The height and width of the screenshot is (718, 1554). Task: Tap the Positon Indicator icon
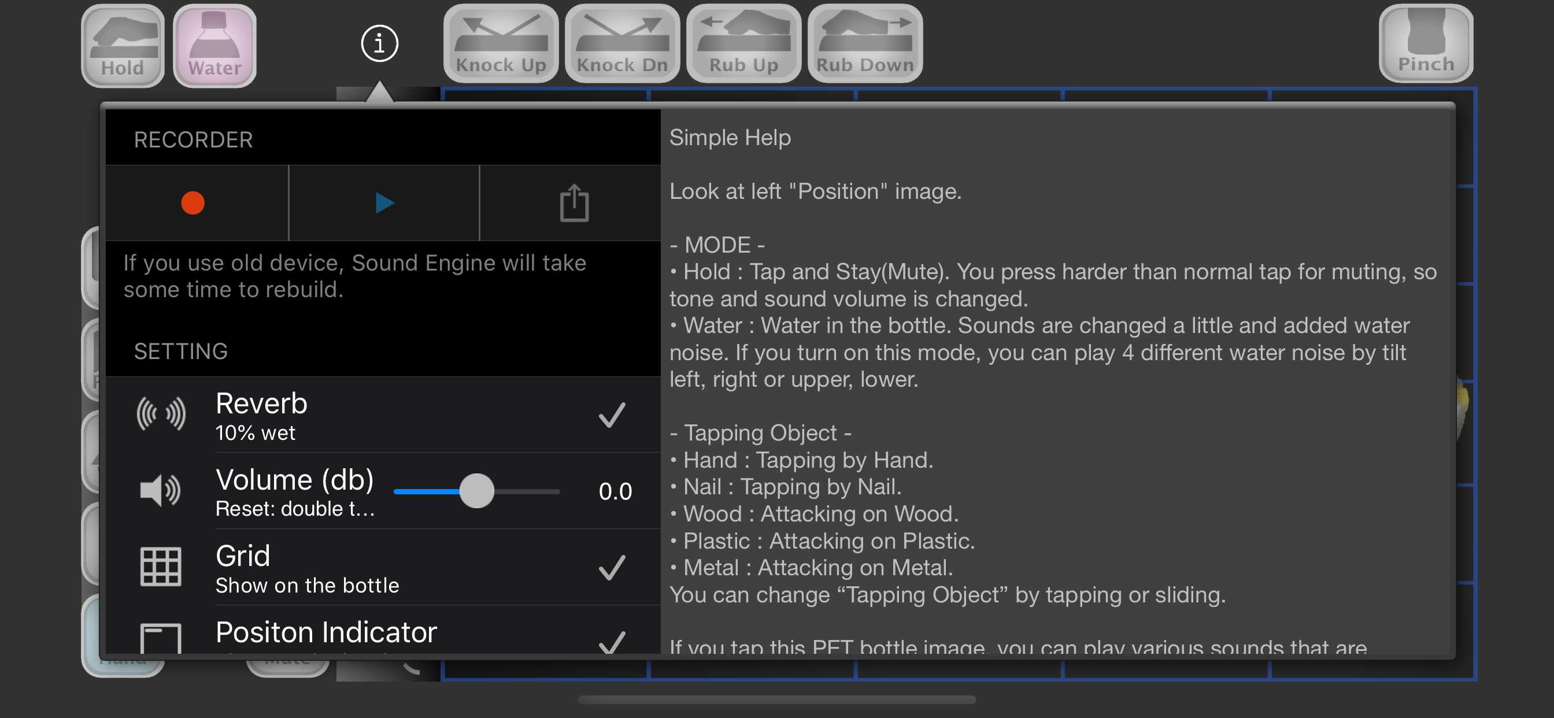161,638
